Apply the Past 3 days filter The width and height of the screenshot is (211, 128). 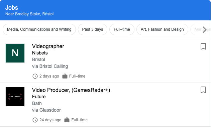pos(93,29)
